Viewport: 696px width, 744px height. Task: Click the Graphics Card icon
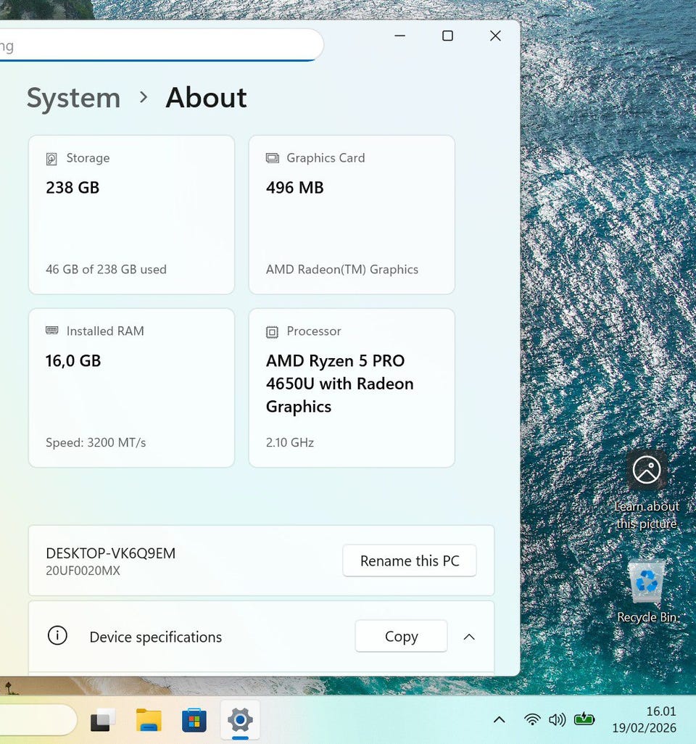[273, 158]
